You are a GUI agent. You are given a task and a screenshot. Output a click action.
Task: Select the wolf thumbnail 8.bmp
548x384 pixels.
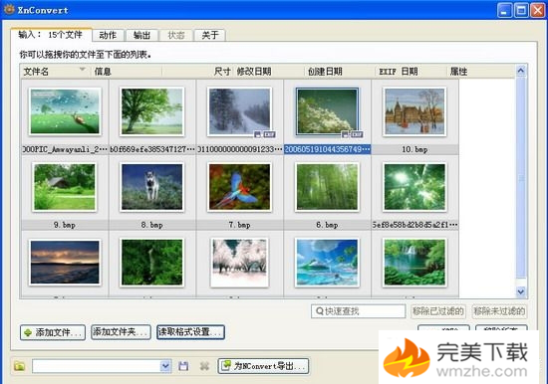click(152, 187)
